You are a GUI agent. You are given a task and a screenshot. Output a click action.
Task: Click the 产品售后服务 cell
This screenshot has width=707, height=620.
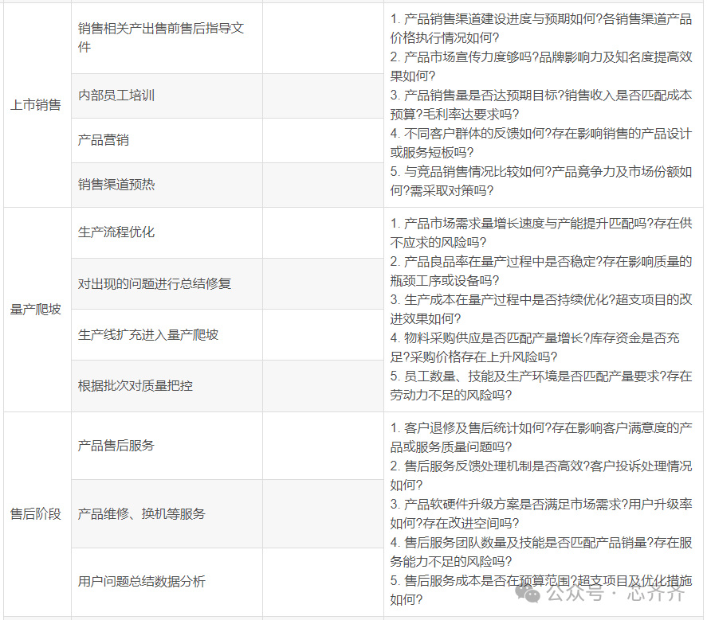click(x=116, y=446)
